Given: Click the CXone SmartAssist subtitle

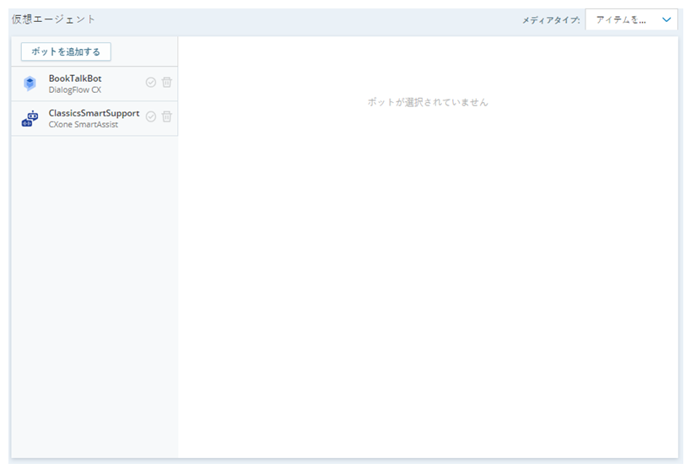Looking at the screenshot, I should pos(84,125).
